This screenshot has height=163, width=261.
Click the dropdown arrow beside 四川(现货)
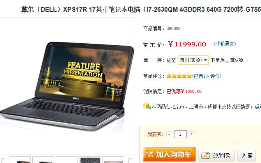[x=206, y=60]
